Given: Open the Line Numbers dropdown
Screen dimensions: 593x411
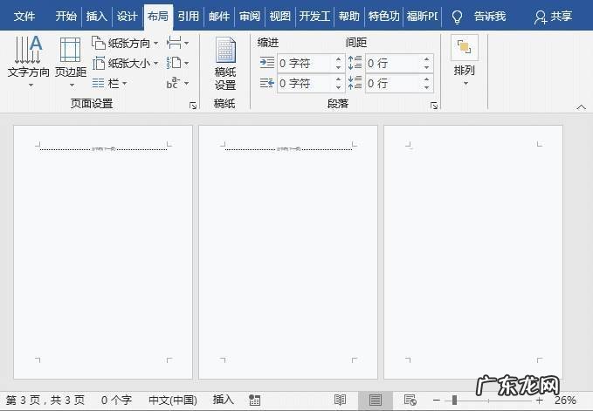Looking at the screenshot, I should (x=178, y=63).
